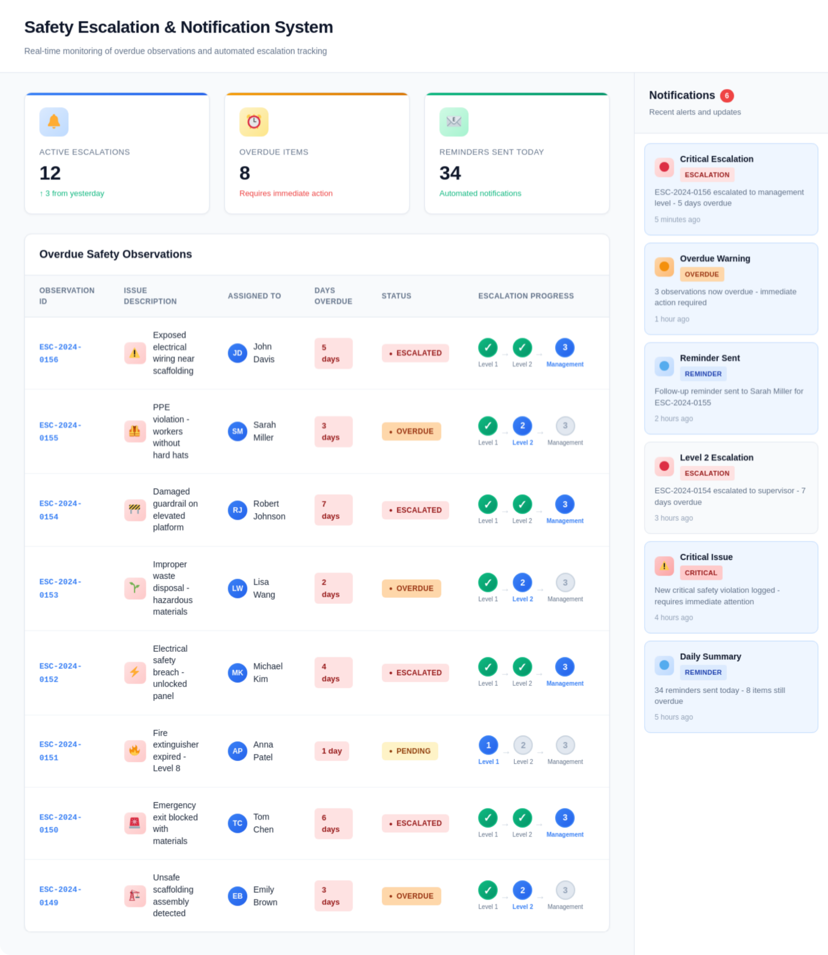Screen dimensions: 828x955
Task: Click the fire extinguisher expired flame icon
Action: [134, 751]
